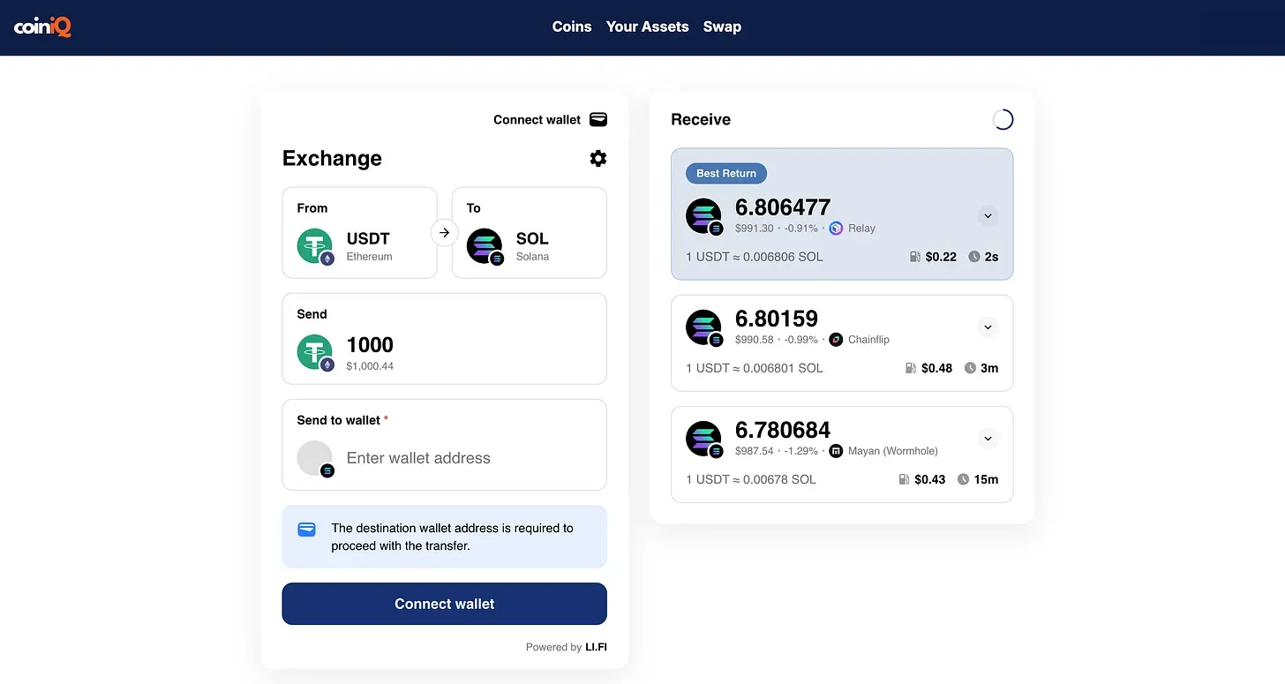This screenshot has height=684, width=1285.
Task: Click the 6.80159 amount
Action: (x=777, y=319)
